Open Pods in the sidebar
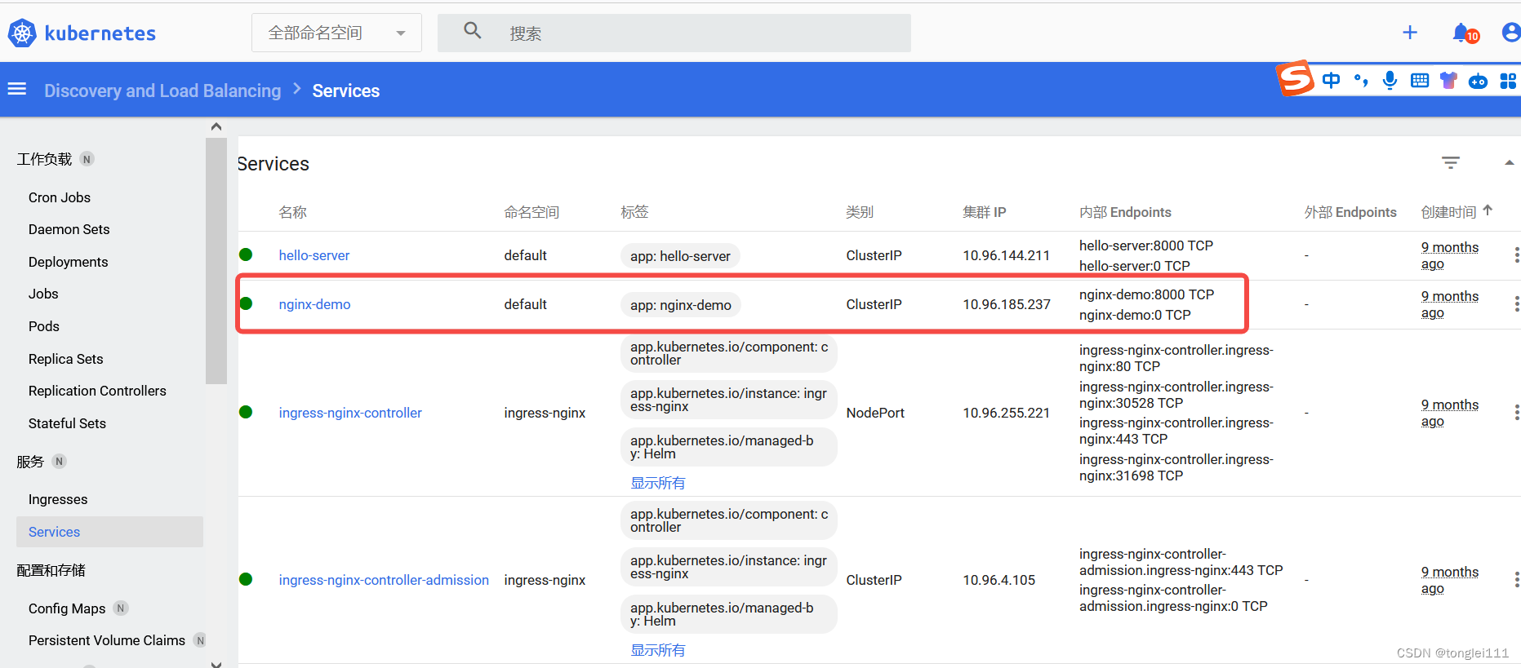Viewport: 1521px width, 668px height. 44,326
